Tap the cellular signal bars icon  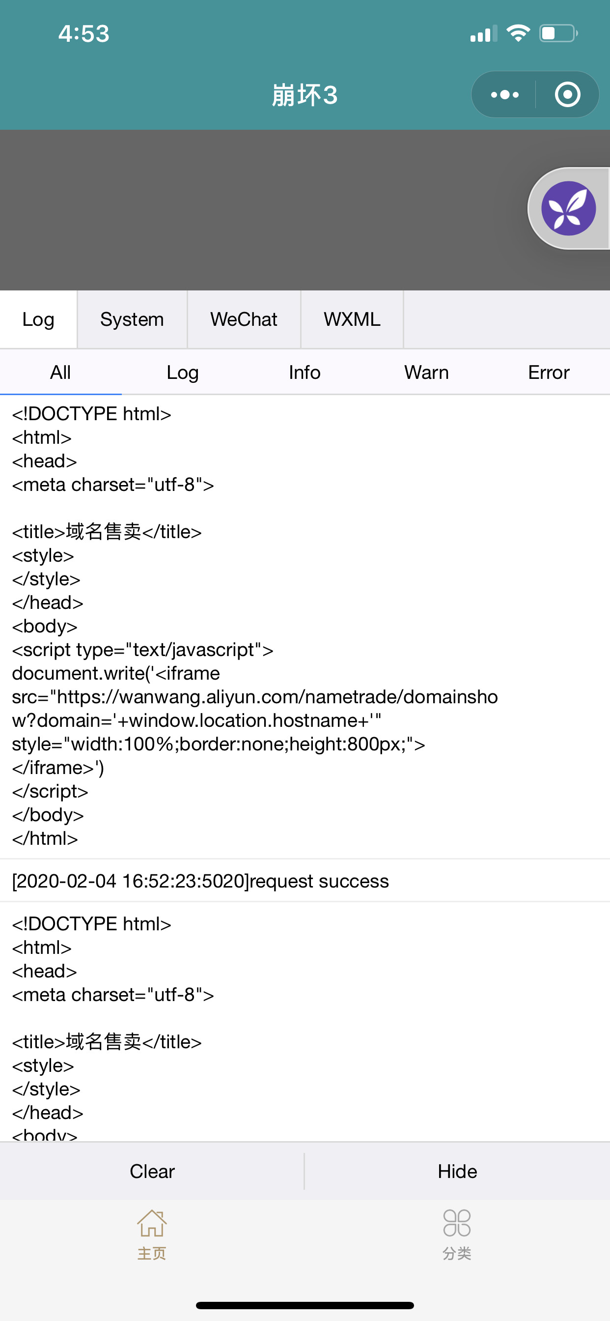(484, 33)
